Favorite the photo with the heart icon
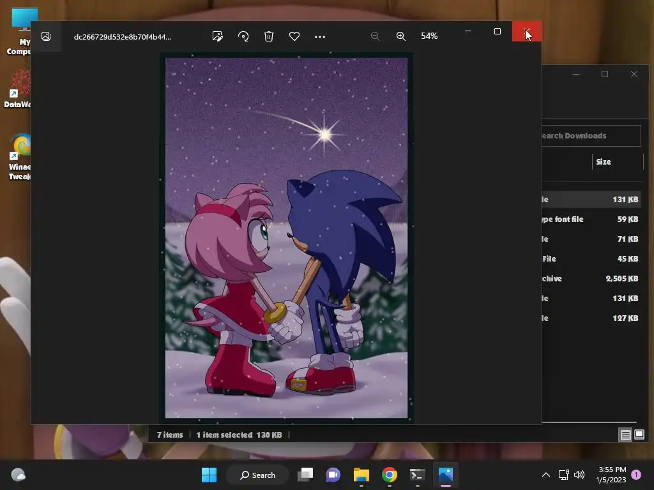 pos(294,36)
